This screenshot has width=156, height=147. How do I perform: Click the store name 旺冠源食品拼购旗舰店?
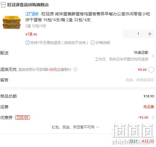28,5
